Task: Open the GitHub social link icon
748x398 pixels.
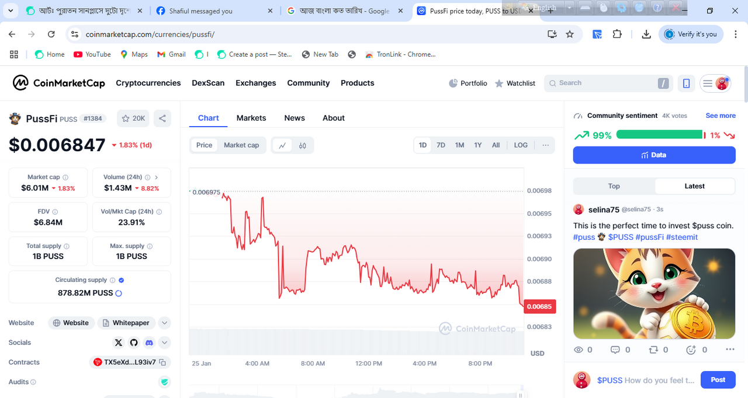Action: [134, 343]
